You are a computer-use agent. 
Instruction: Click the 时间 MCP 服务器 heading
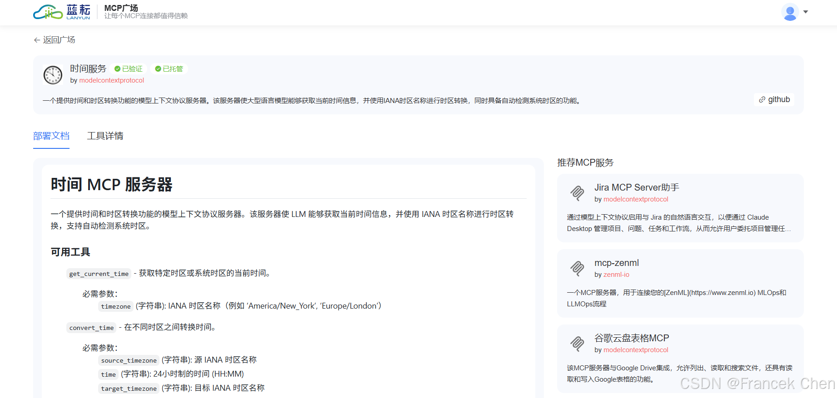tap(112, 185)
